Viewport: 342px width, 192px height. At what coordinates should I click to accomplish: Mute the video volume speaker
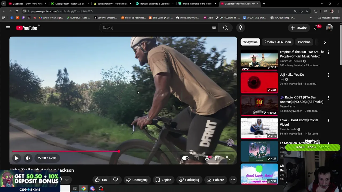pos(28,158)
